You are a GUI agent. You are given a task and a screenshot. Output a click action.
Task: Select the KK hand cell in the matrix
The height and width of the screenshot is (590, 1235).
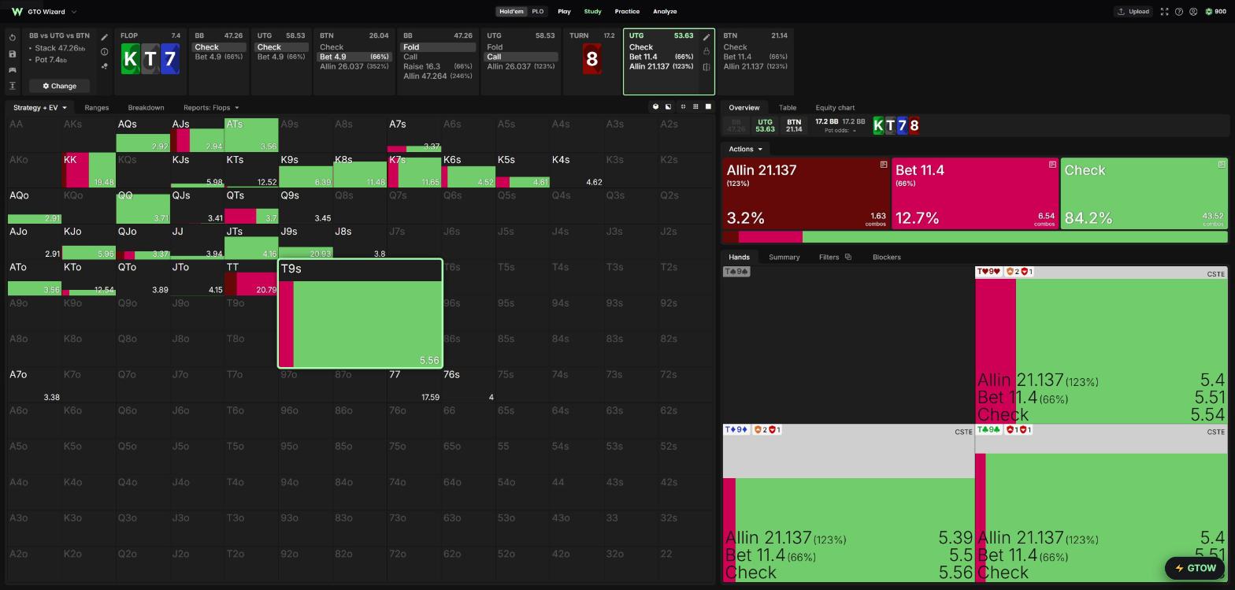coord(89,170)
